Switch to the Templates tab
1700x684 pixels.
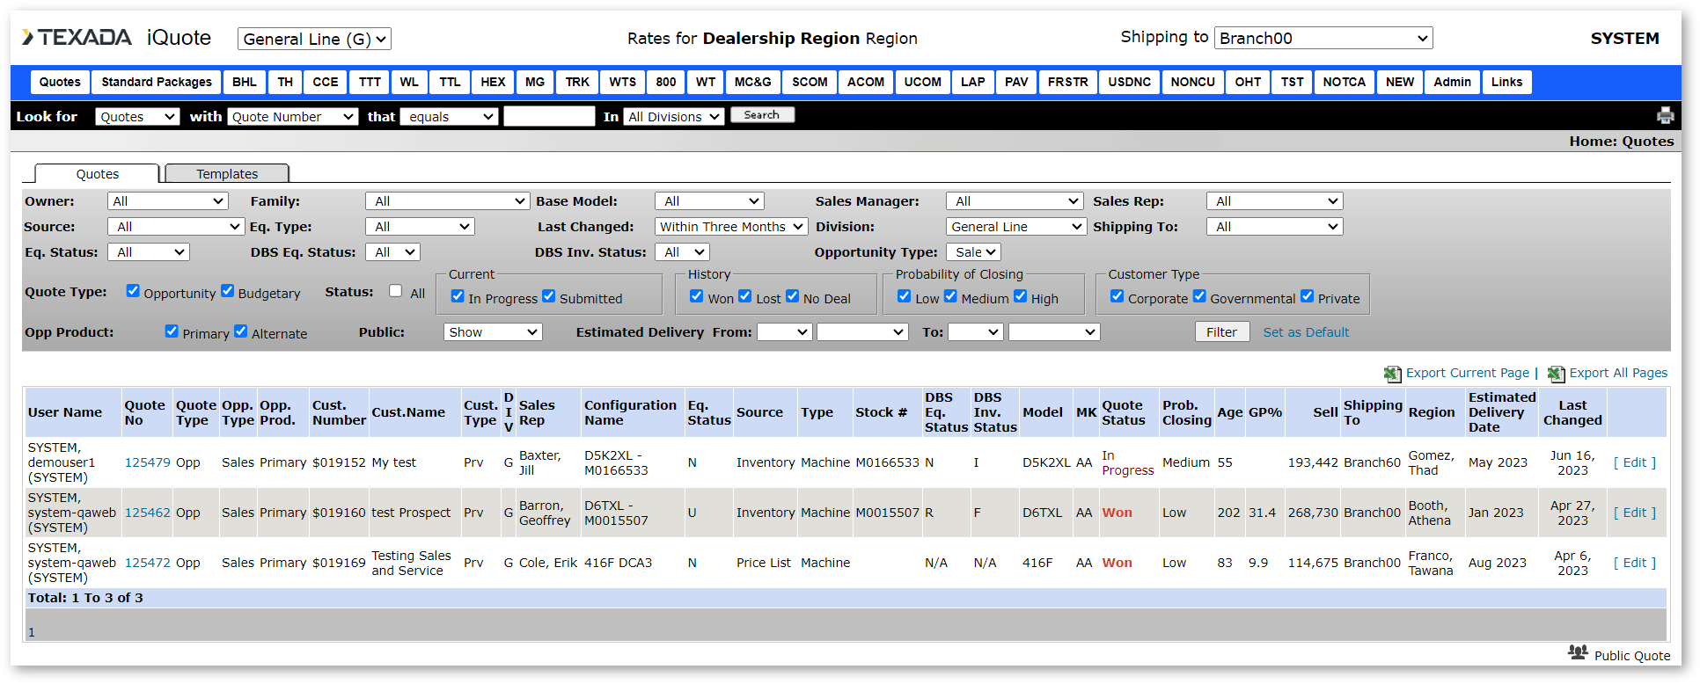(227, 174)
